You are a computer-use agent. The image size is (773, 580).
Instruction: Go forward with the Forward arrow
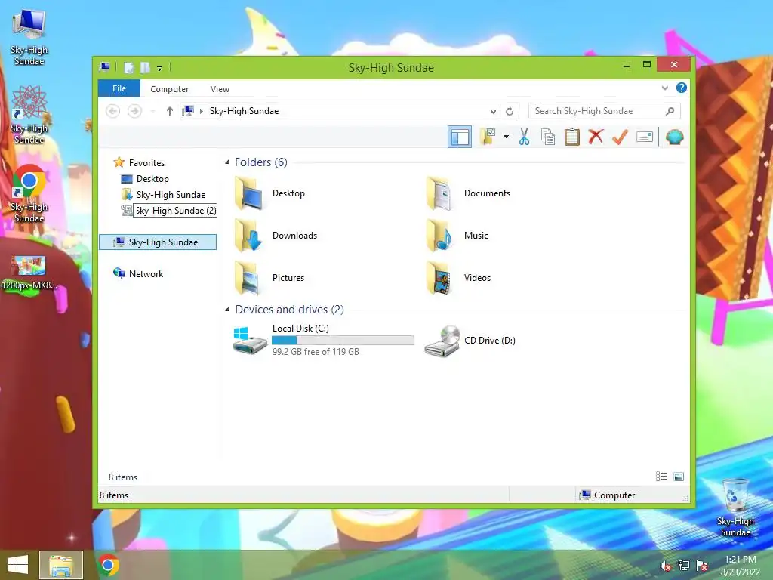134,111
